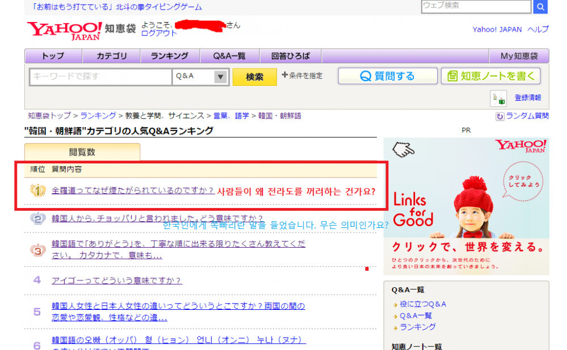
Task: Click the 質問する button
Action: [388, 76]
